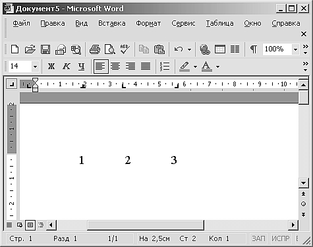Save document using floppy disk icon
Image resolution: width=313 pixels, height=247 pixels.
point(45,49)
